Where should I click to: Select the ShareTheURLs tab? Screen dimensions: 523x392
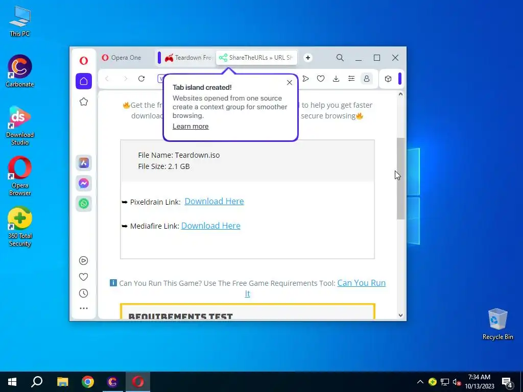pos(256,58)
